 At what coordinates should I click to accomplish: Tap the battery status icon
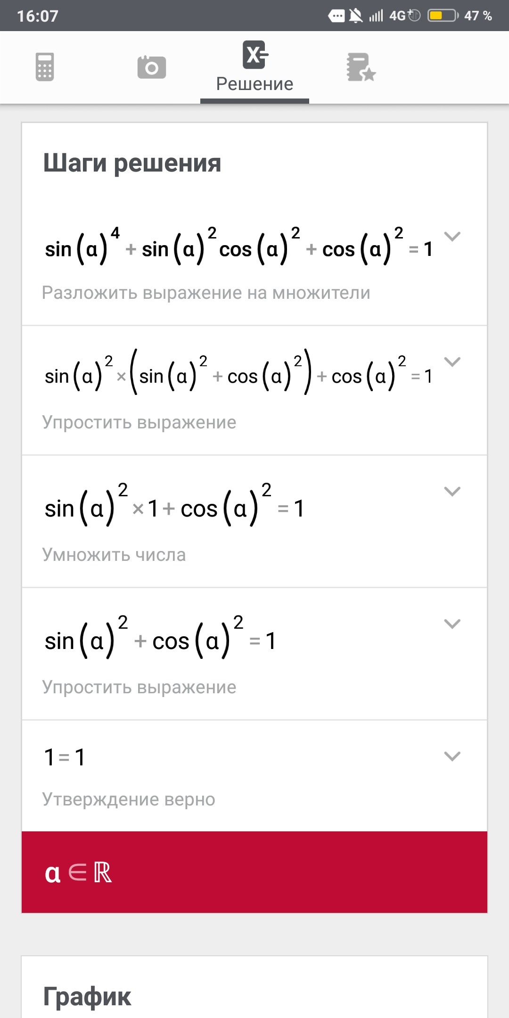point(443,16)
